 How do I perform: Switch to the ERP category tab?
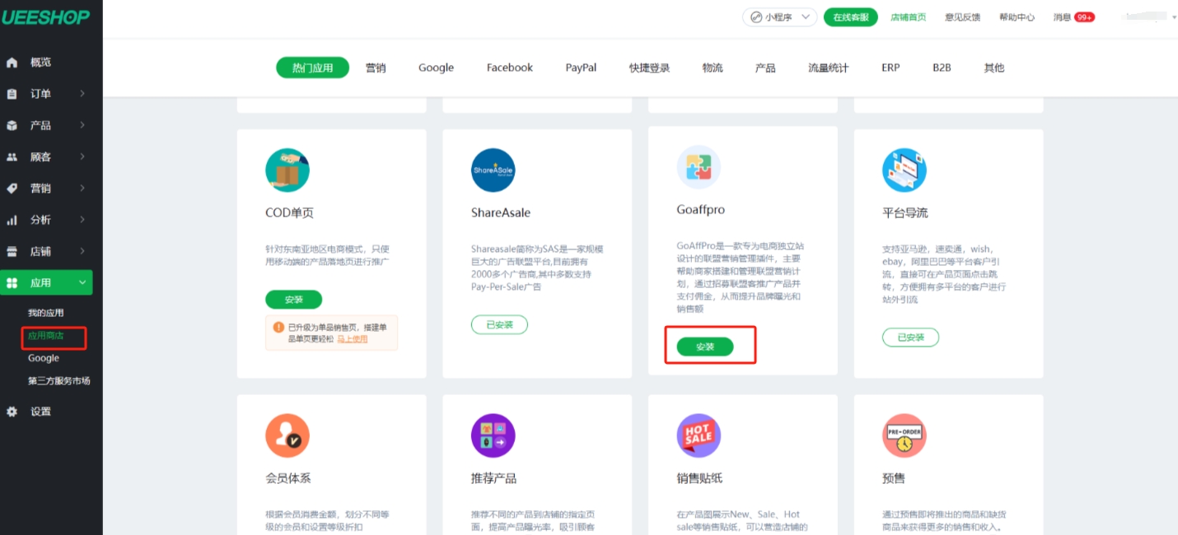891,67
